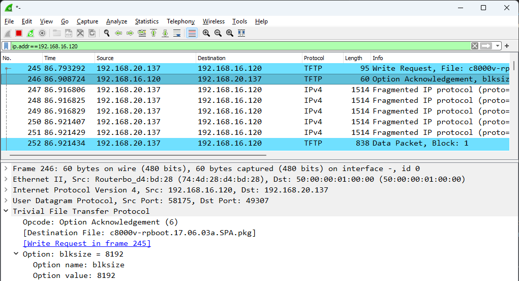The image size is (519, 281).
Task: Sort packets by Length column header
Action: click(357, 58)
